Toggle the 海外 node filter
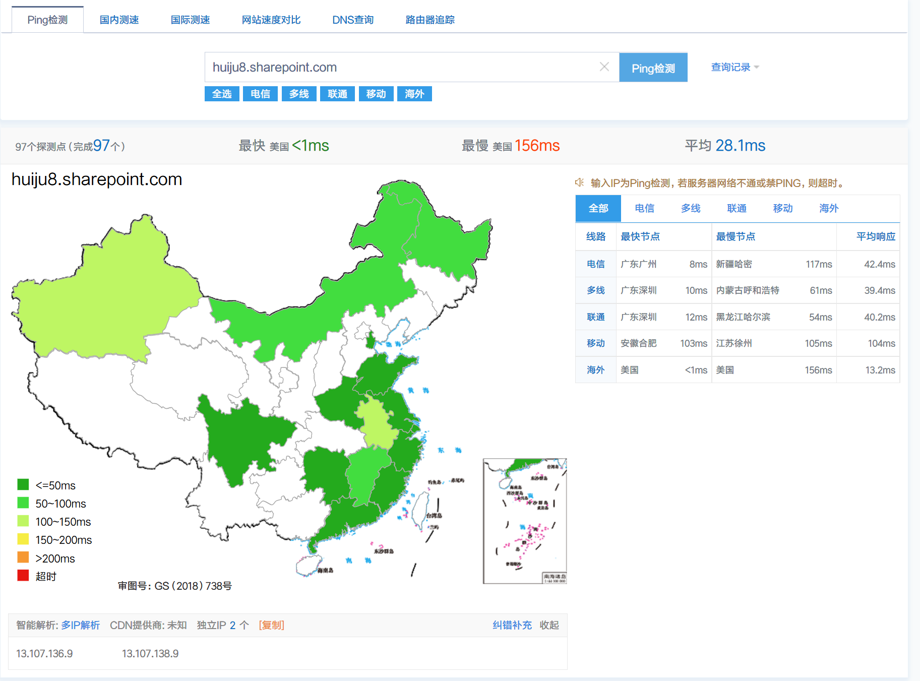 point(414,94)
